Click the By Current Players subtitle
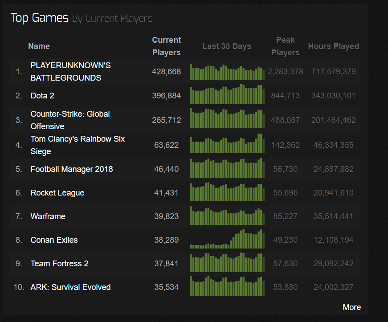 pos(112,19)
